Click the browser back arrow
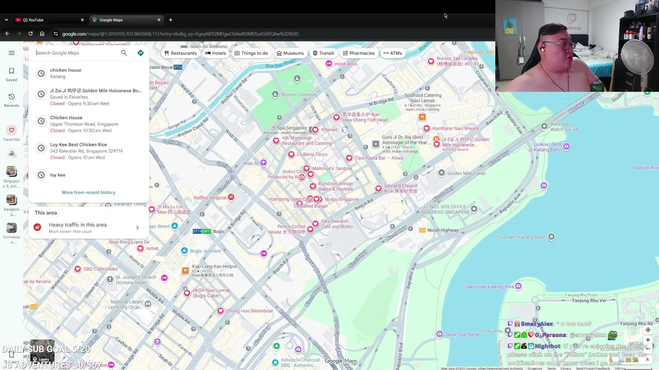659x370 pixels. 7,34
